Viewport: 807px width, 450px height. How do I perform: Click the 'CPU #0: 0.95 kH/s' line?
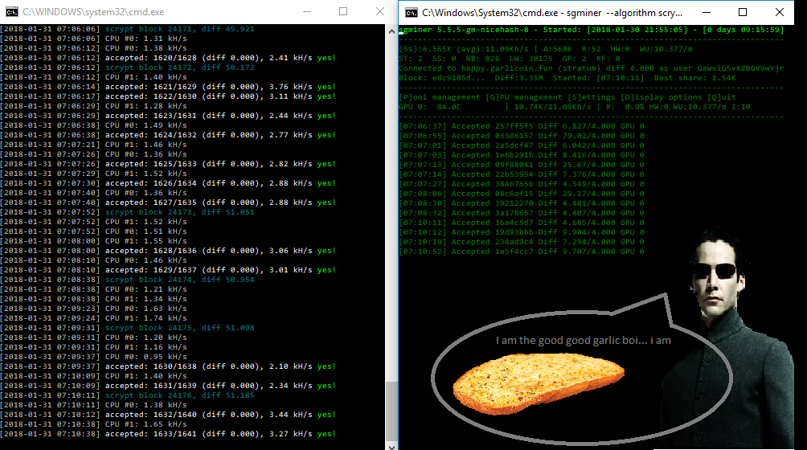click(x=94, y=357)
